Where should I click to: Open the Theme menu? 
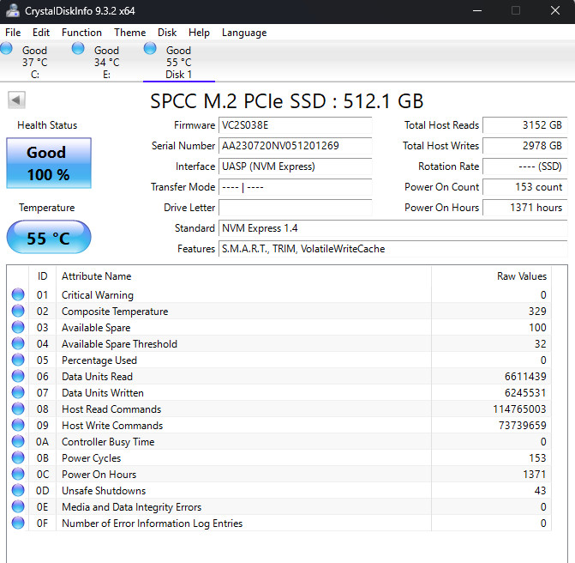(x=129, y=33)
